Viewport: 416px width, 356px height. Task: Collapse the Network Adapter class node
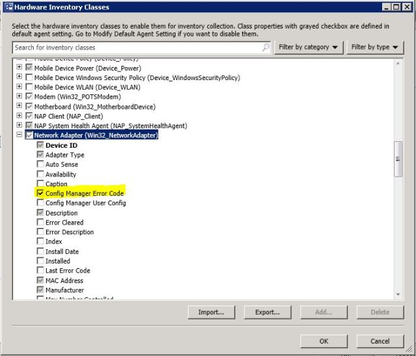(x=19, y=135)
